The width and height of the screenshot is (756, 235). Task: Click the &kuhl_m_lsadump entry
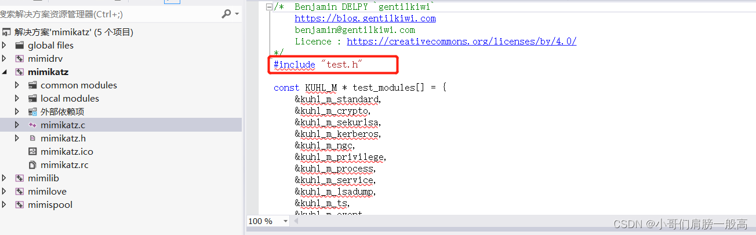point(335,192)
